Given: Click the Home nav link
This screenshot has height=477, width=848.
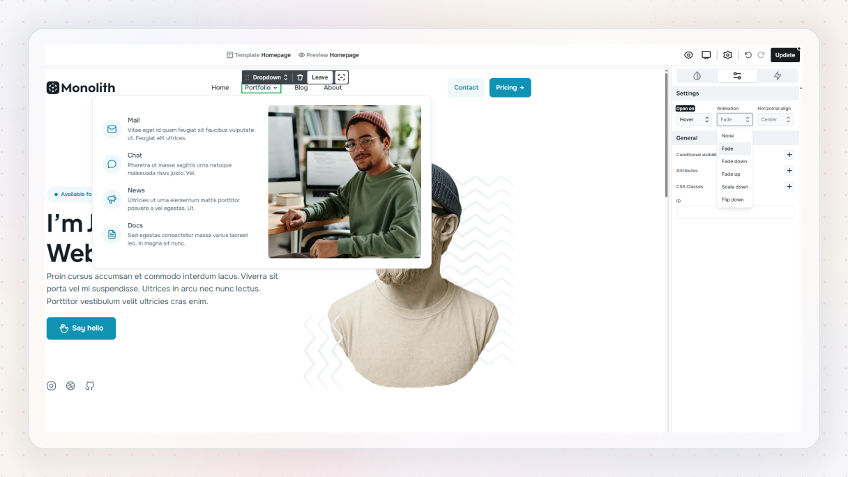Looking at the screenshot, I should coord(220,88).
